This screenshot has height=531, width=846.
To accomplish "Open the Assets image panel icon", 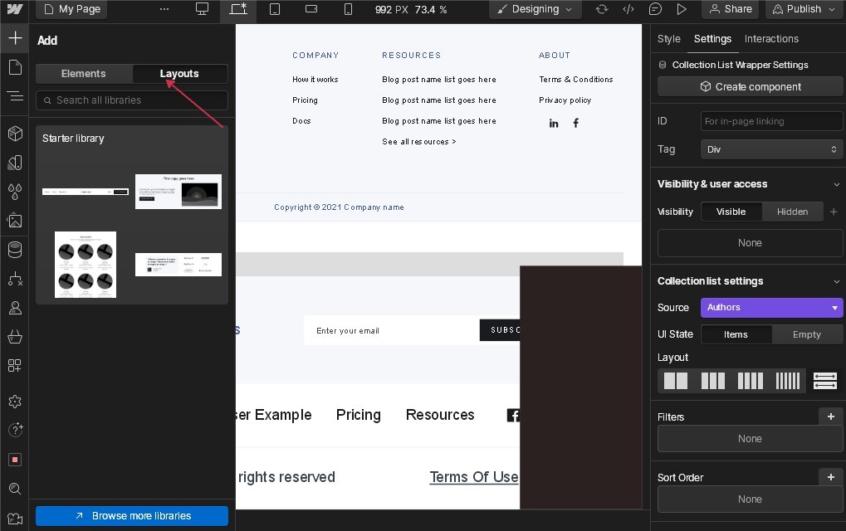I will (x=14, y=221).
